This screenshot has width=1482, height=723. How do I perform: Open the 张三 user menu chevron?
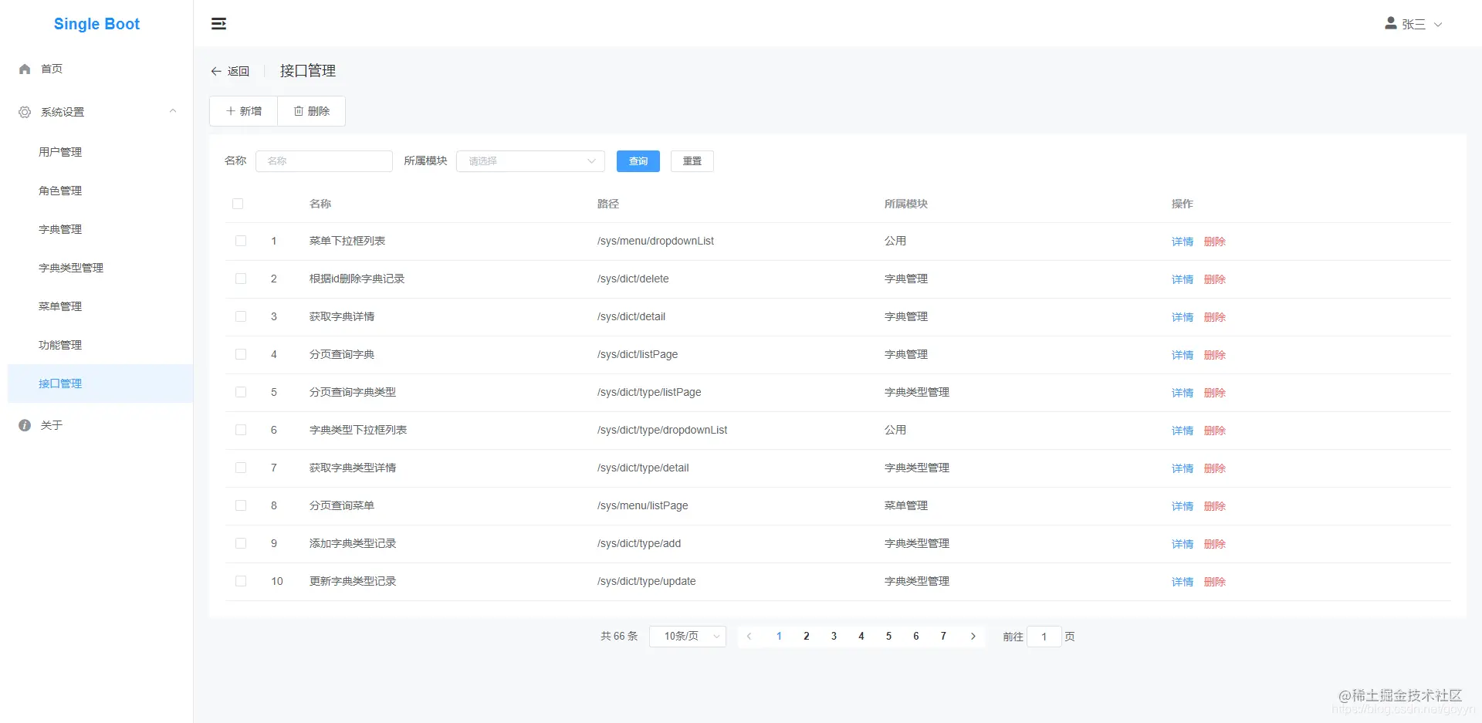[x=1438, y=25]
